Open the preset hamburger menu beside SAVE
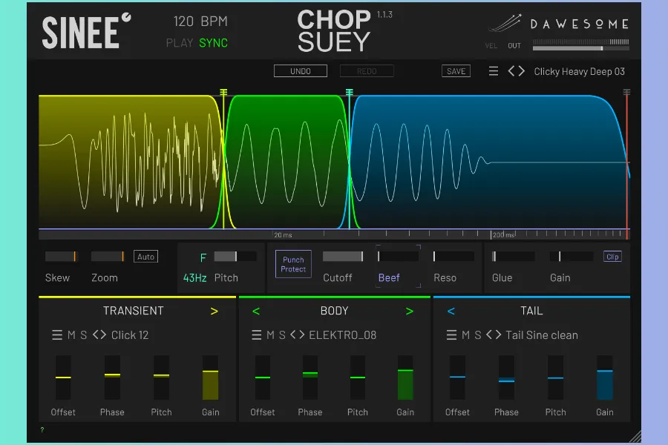Screen dimensions: 668x445 tap(494, 71)
